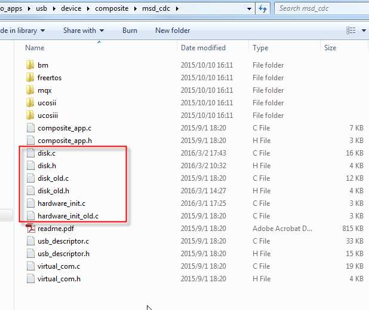Select the hardware_init_old.c file icon
The height and width of the screenshot is (310, 369).
[x=30, y=215]
